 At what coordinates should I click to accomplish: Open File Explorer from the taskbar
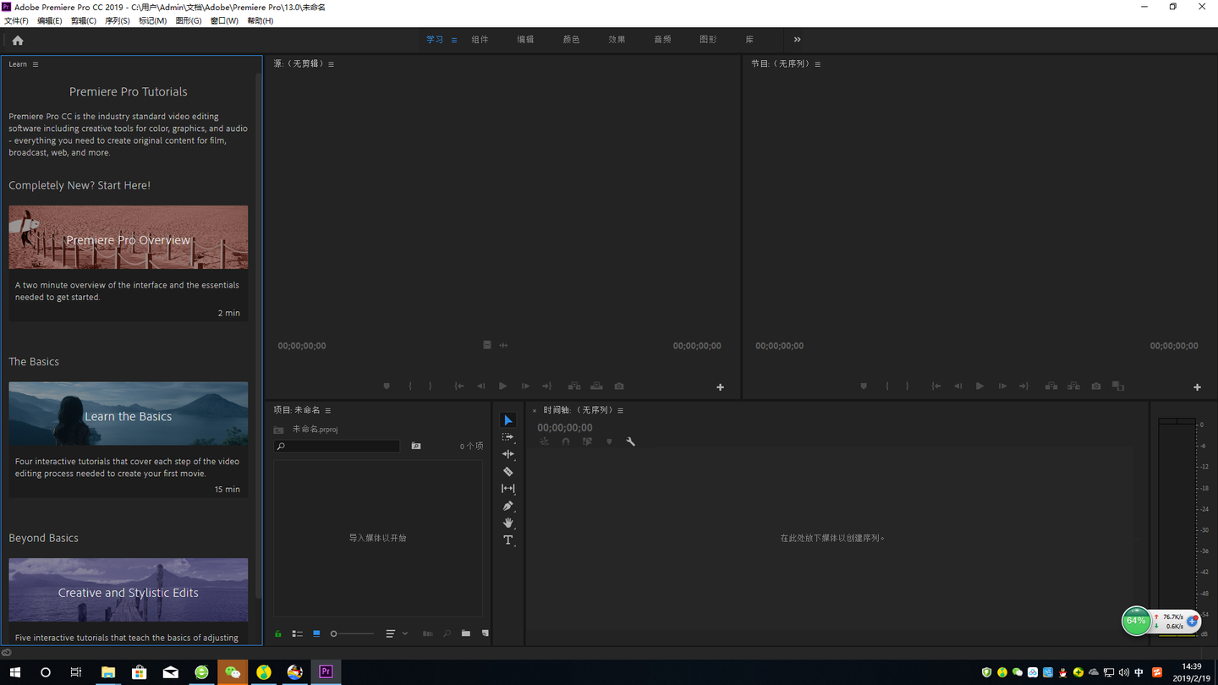[x=108, y=672]
